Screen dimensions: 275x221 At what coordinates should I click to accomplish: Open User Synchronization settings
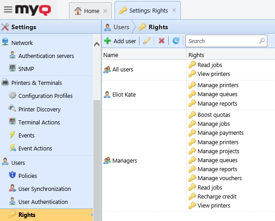44,189
